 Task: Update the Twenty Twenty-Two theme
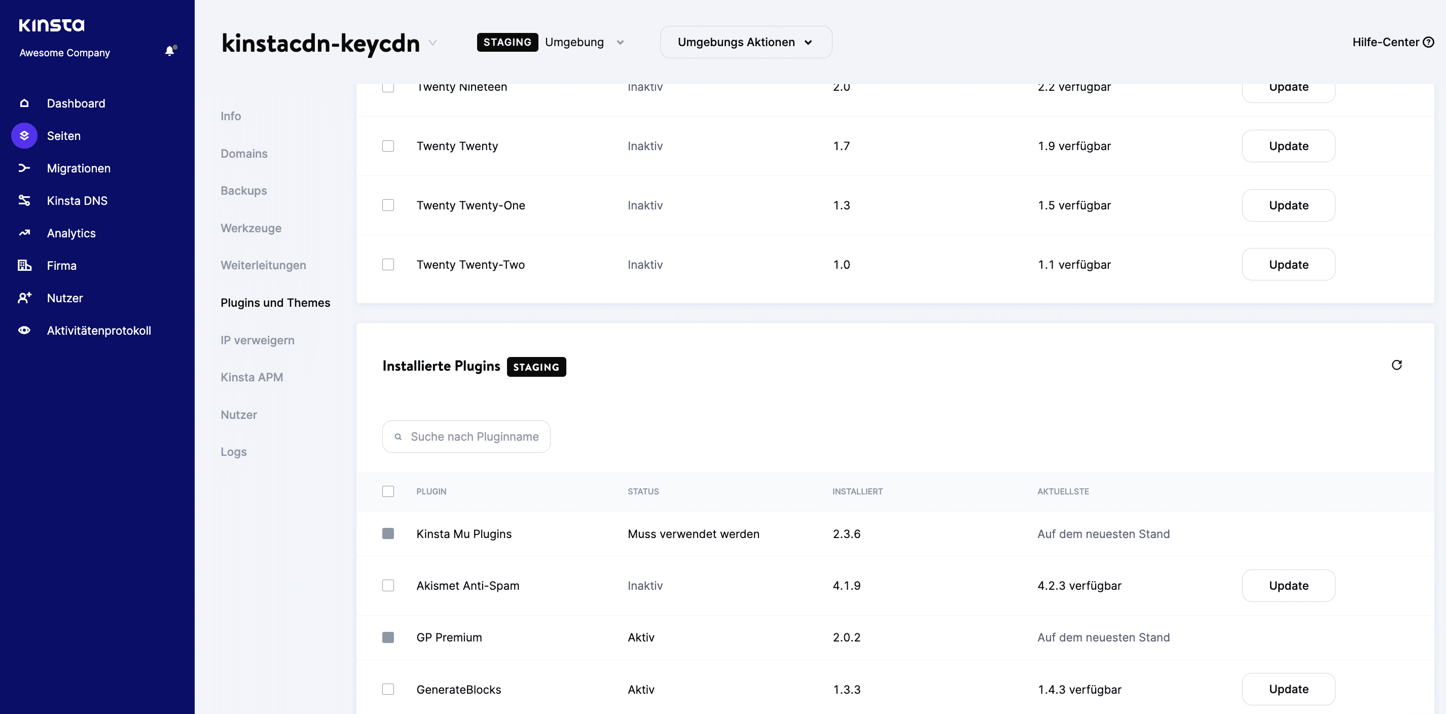(1288, 264)
